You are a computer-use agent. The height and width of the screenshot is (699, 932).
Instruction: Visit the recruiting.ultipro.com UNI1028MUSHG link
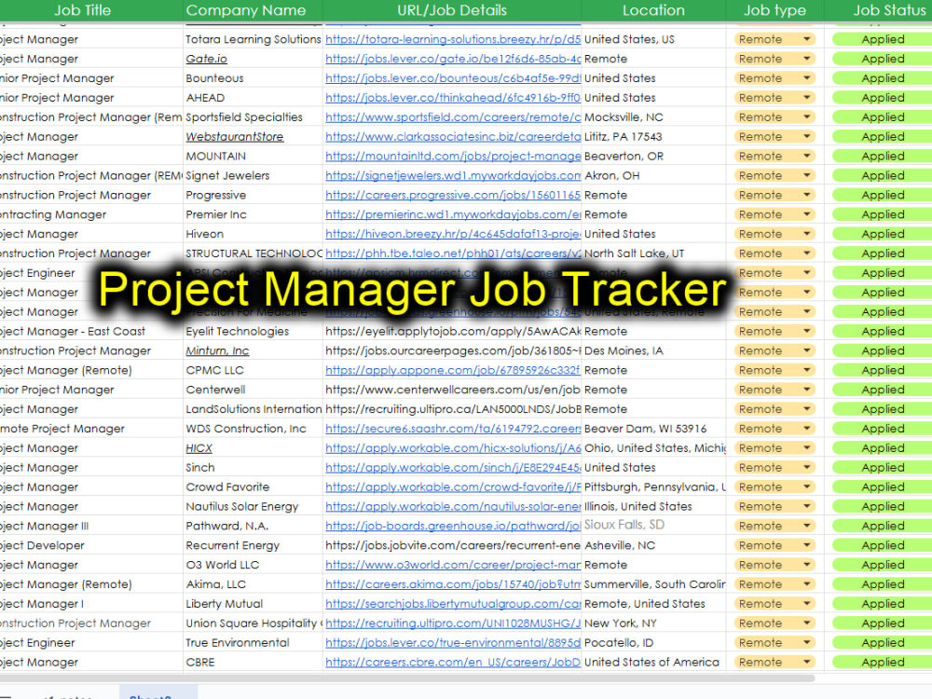coord(453,623)
